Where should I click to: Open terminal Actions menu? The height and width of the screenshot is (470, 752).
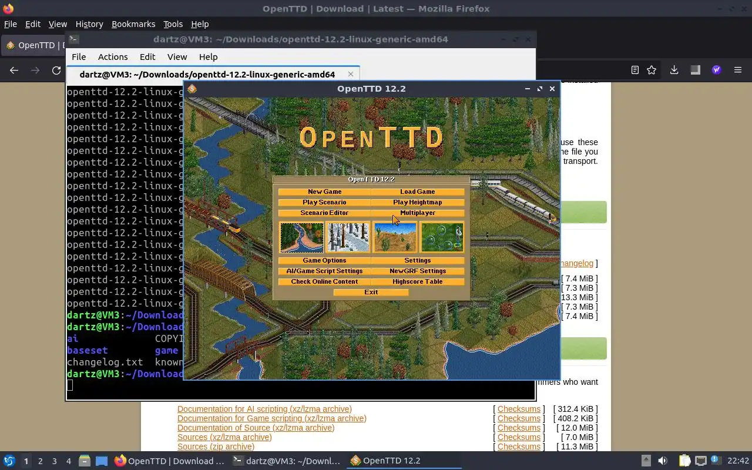pyautogui.click(x=113, y=57)
